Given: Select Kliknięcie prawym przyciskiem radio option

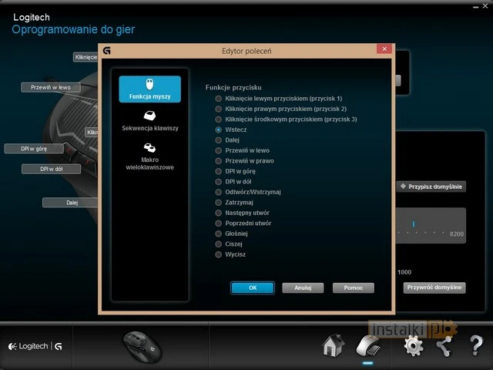Looking at the screenshot, I should coord(218,109).
